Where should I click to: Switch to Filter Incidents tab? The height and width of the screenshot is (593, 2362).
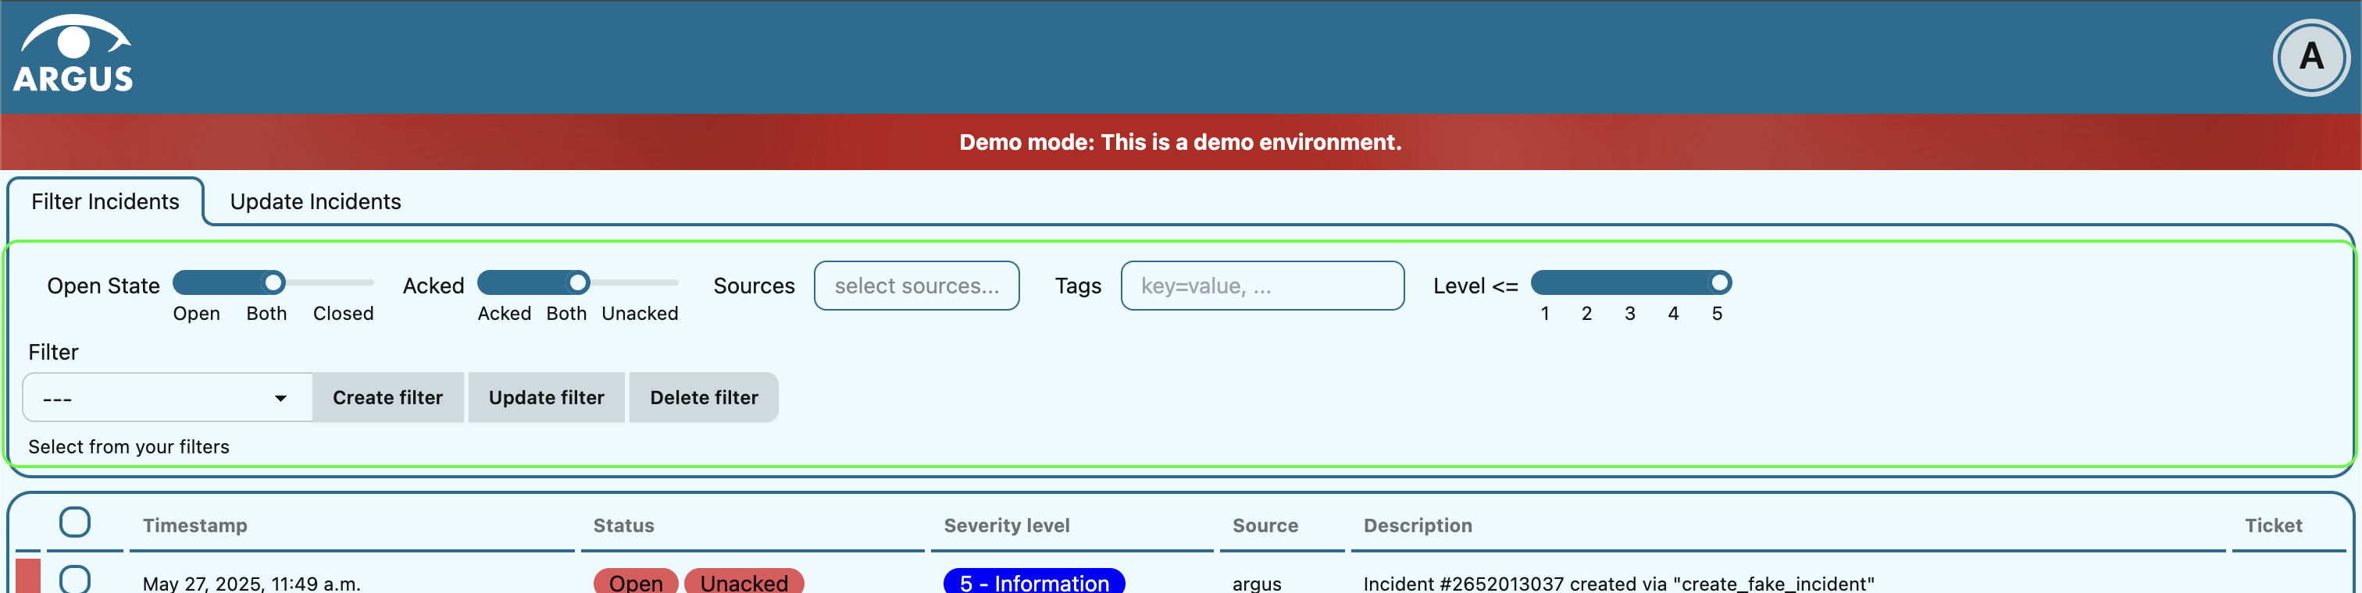[x=105, y=201]
